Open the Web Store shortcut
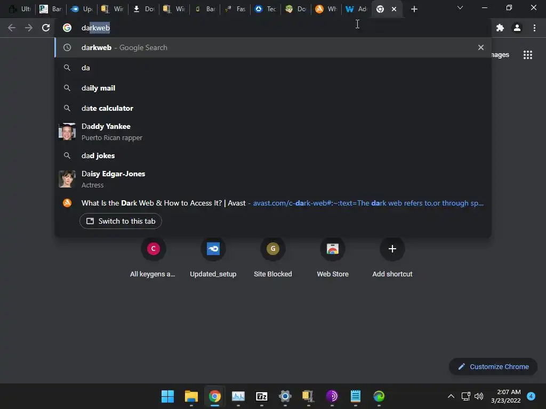The width and height of the screenshot is (546, 409). [333, 258]
